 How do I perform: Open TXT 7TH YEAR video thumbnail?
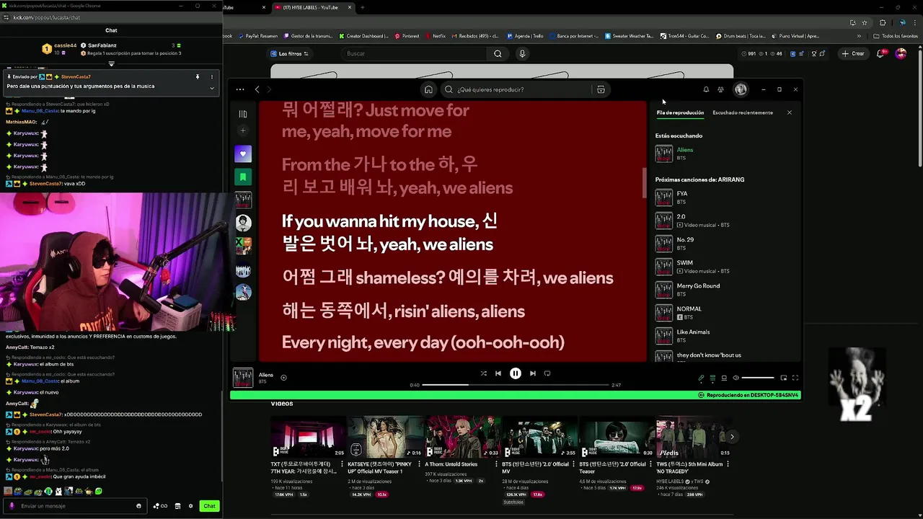tap(309, 437)
